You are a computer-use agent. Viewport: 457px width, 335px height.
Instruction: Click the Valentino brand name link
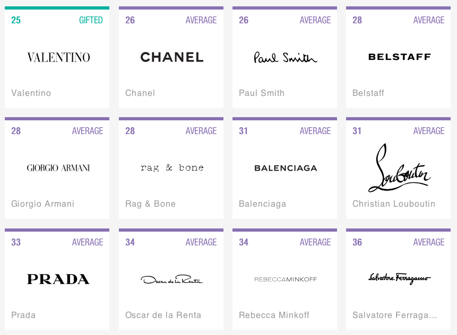point(31,93)
